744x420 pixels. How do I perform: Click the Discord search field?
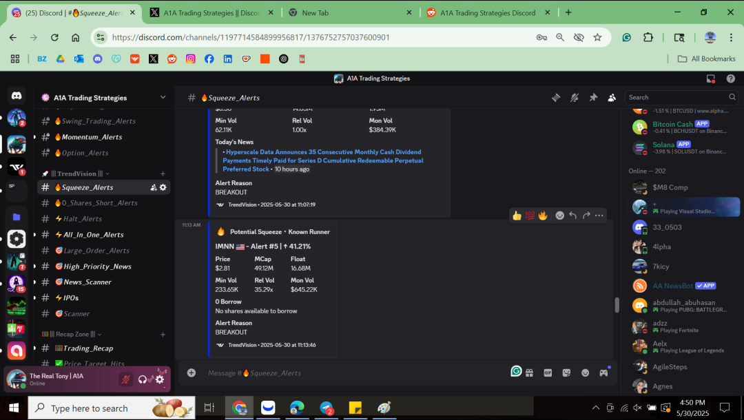(681, 97)
